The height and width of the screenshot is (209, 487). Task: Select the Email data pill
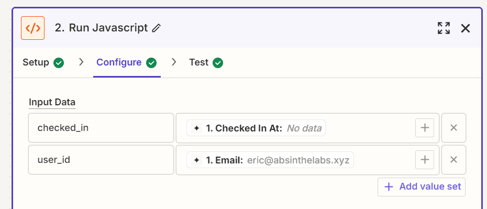[270, 160]
